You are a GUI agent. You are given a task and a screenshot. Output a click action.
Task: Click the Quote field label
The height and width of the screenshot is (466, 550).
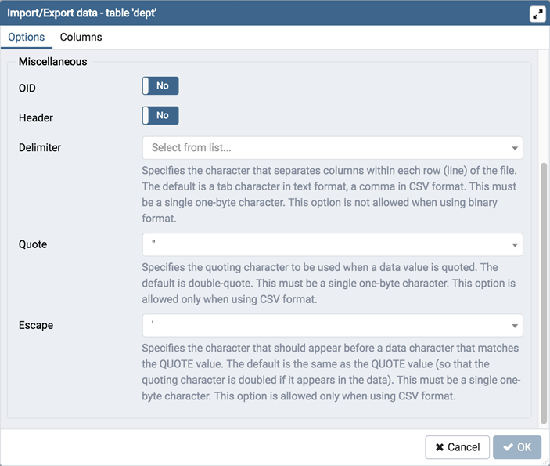coord(33,244)
